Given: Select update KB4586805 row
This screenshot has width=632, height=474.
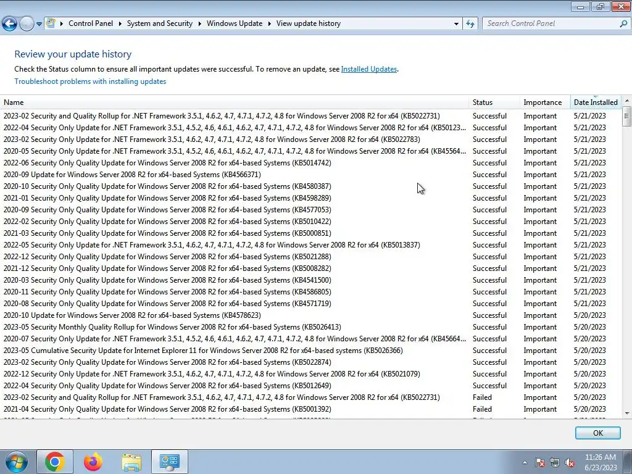Looking at the screenshot, I should pyautogui.click(x=310, y=292).
